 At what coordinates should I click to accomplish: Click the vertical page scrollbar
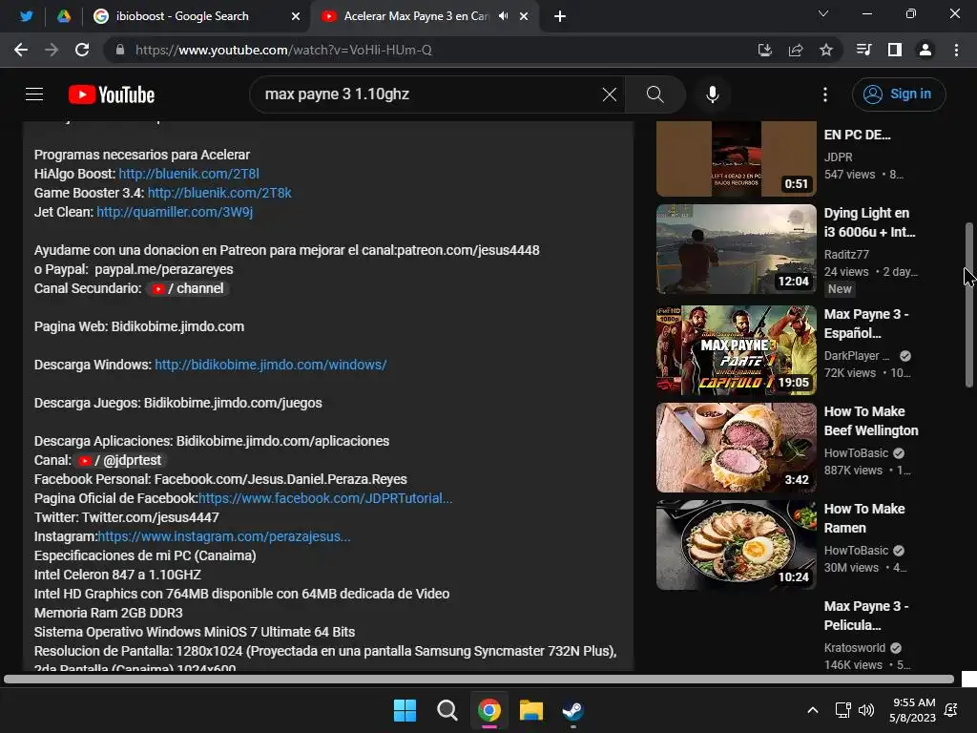point(969,304)
